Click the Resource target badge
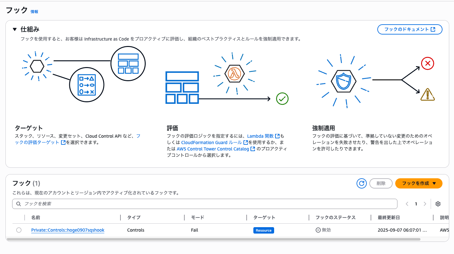The width and height of the screenshot is (454, 254). (264, 230)
